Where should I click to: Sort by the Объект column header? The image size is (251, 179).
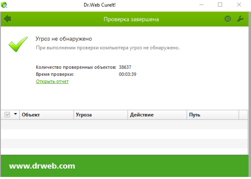pyautogui.click(x=46, y=115)
